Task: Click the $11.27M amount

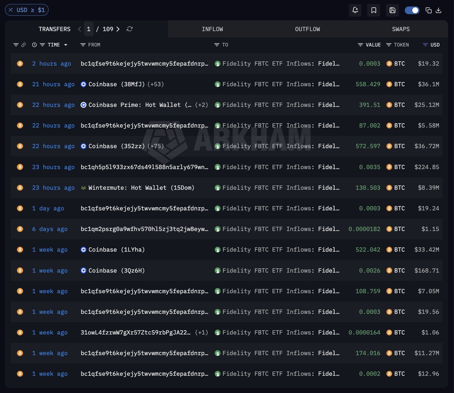Action: pyautogui.click(x=427, y=353)
